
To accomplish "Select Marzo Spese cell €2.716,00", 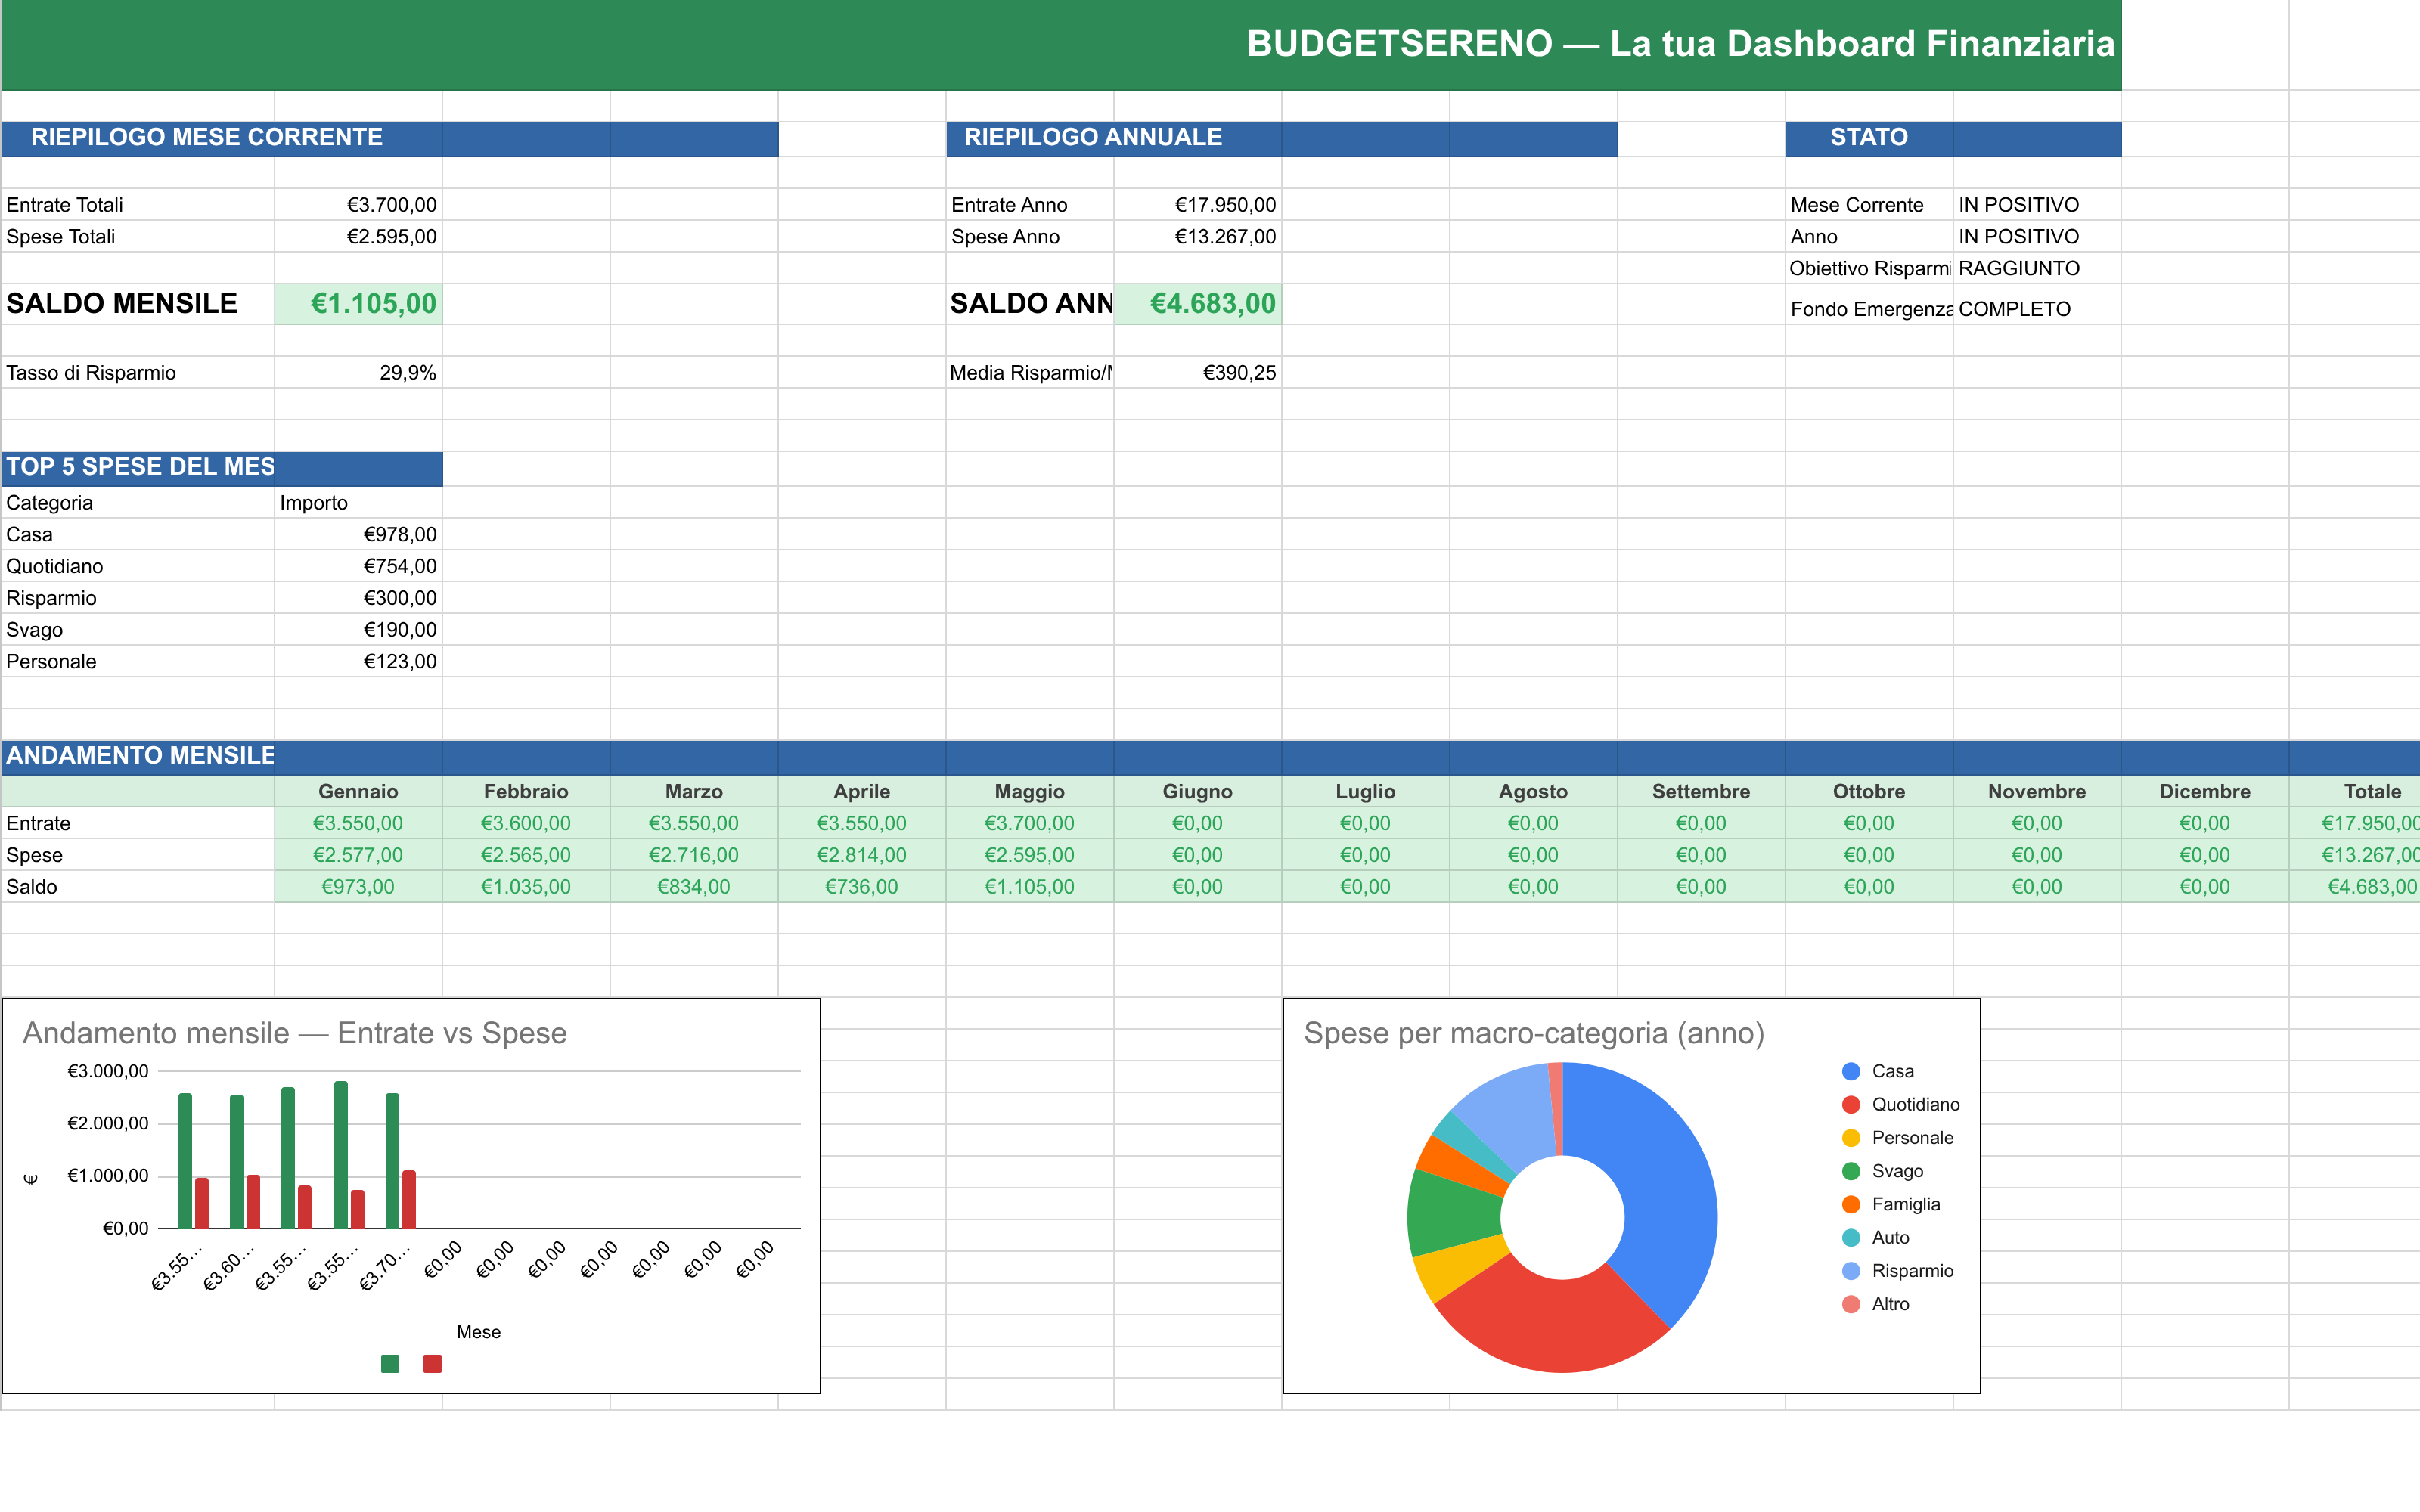I will (694, 856).
